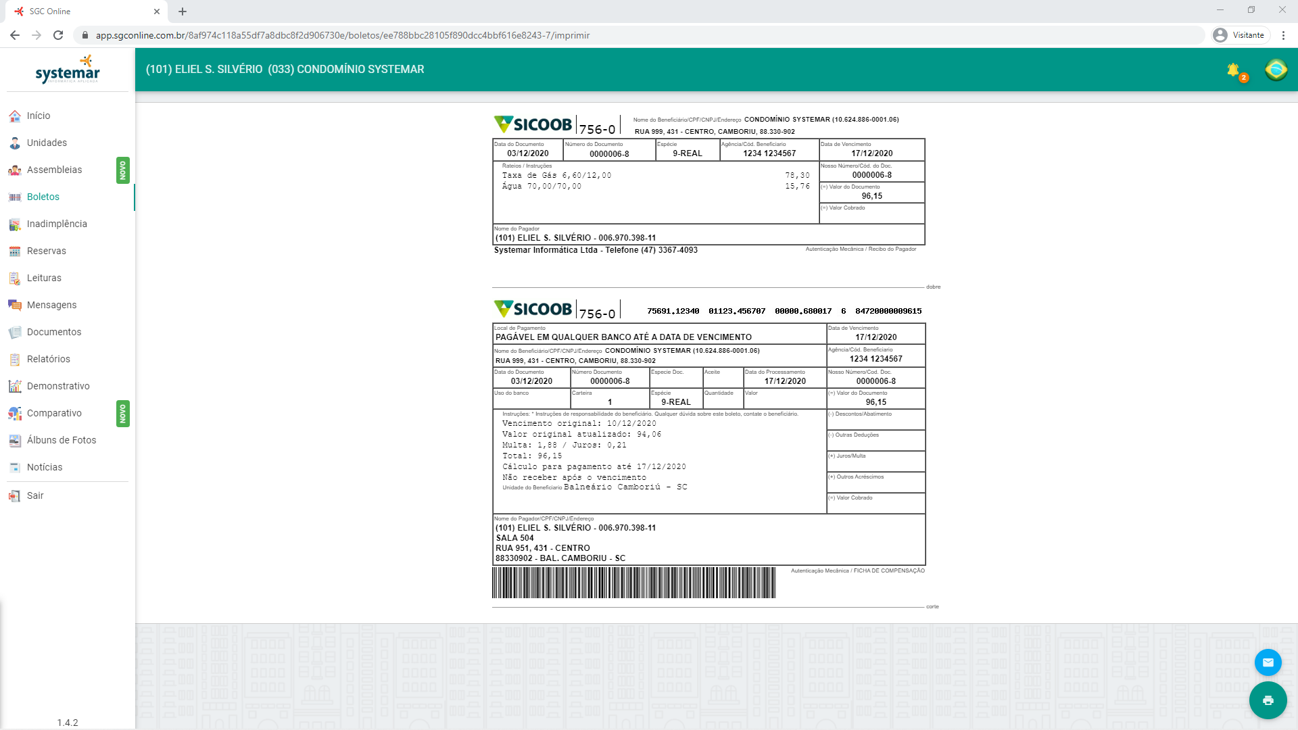1298x730 pixels.
Task: Click the blue envelope chat button
Action: tap(1268, 662)
